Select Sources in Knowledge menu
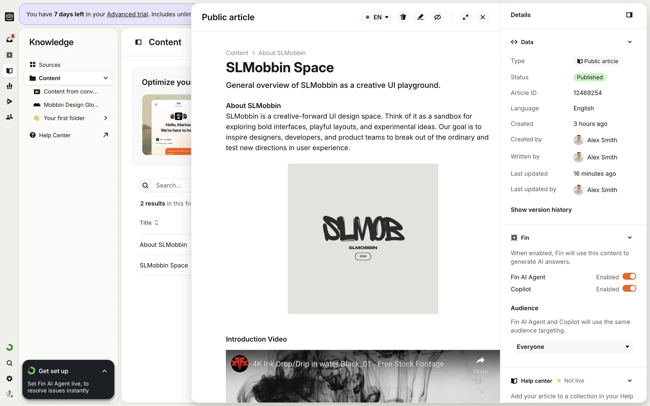The height and width of the screenshot is (406, 650). [x=49, y=65]
